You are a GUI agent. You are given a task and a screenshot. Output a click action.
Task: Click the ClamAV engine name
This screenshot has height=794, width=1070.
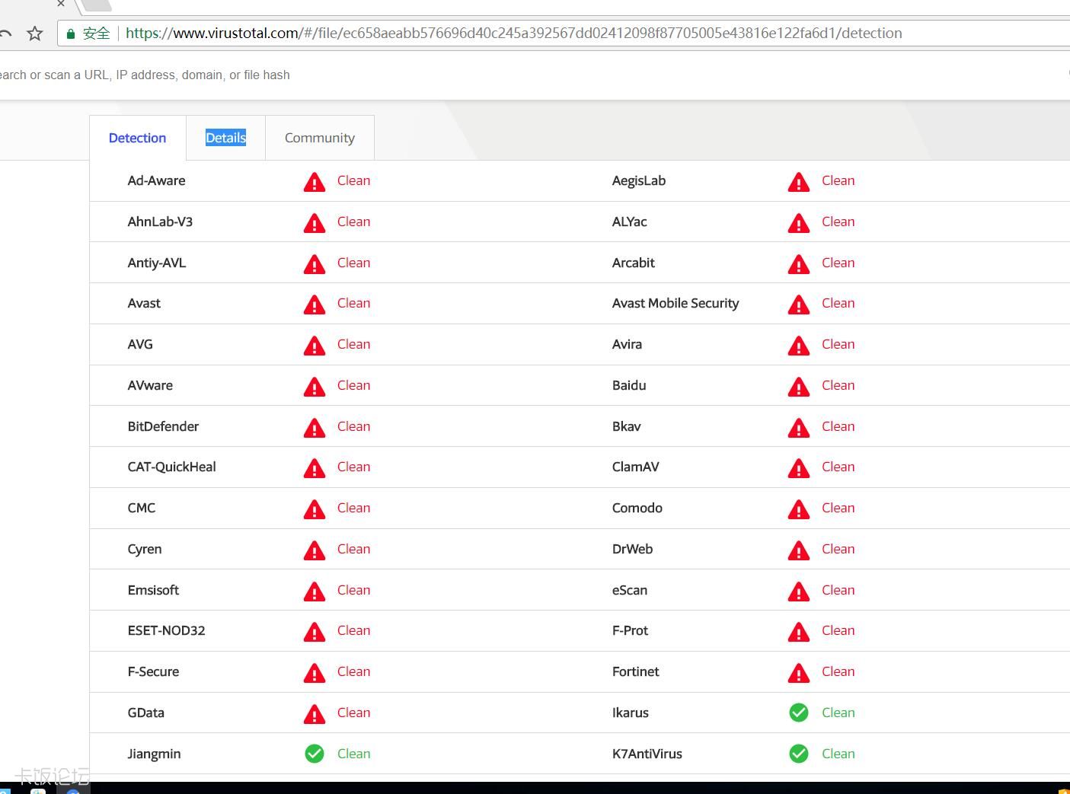(x=636, y=467)
